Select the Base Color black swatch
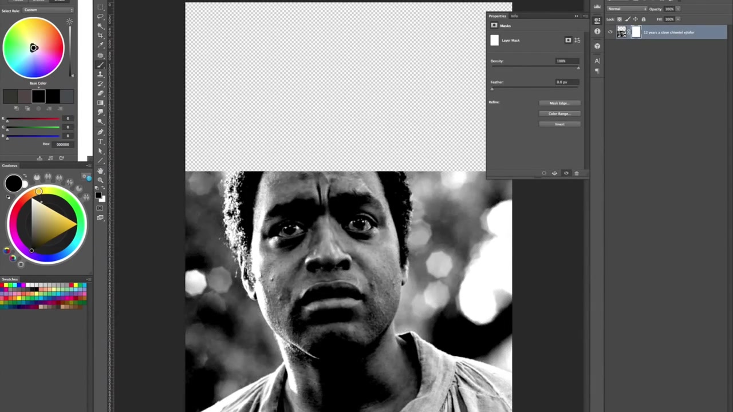 38,96
